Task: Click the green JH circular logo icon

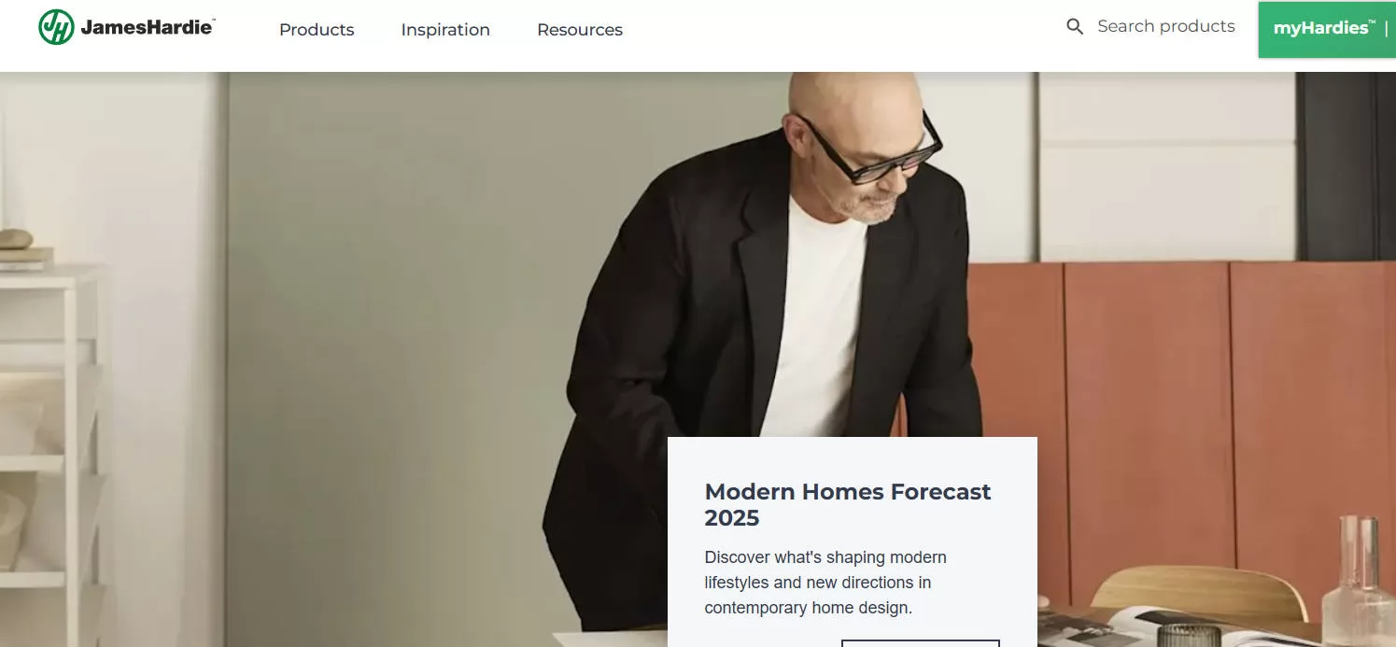Action: click(56, 27)
